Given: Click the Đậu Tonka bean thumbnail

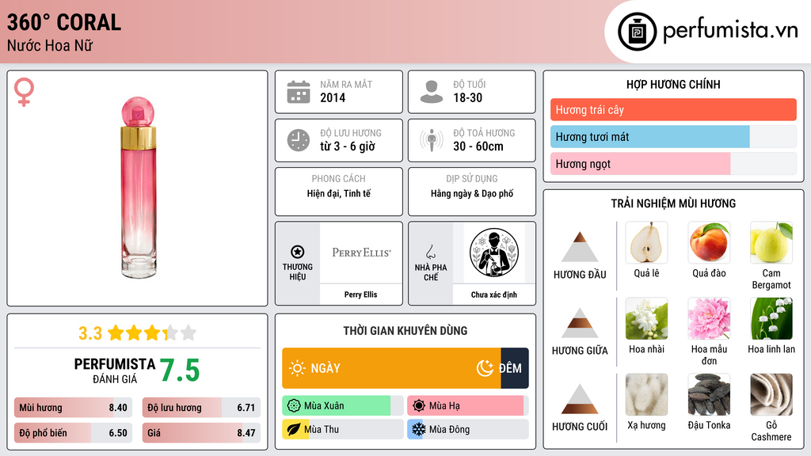Looking at the screenshot, I should 709,394.
